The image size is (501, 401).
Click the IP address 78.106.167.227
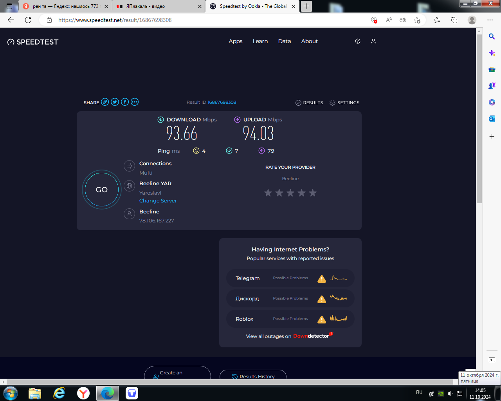[x=157, y=220]
